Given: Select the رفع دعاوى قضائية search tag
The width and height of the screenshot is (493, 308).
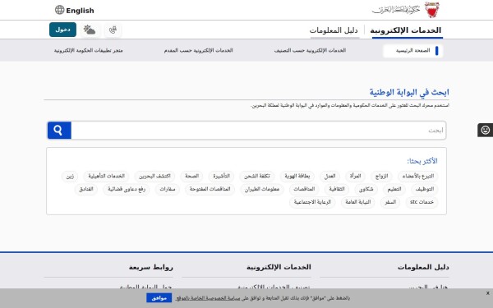Looking at the screenshot, I should click(127, 189).
